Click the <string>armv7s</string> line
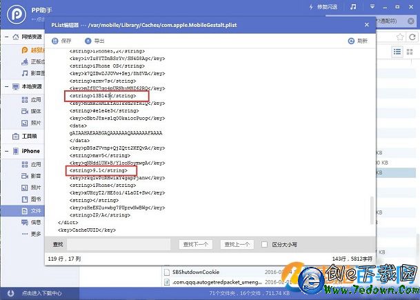This screenshot has height=300, width=420. (103, 81)
